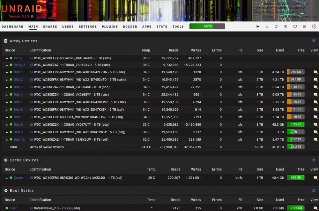Image resolution: width=319 pixels, height=211 pixels.
Task: Browse Disk 12 with its folder icon
Action: [x=315, y=139]
